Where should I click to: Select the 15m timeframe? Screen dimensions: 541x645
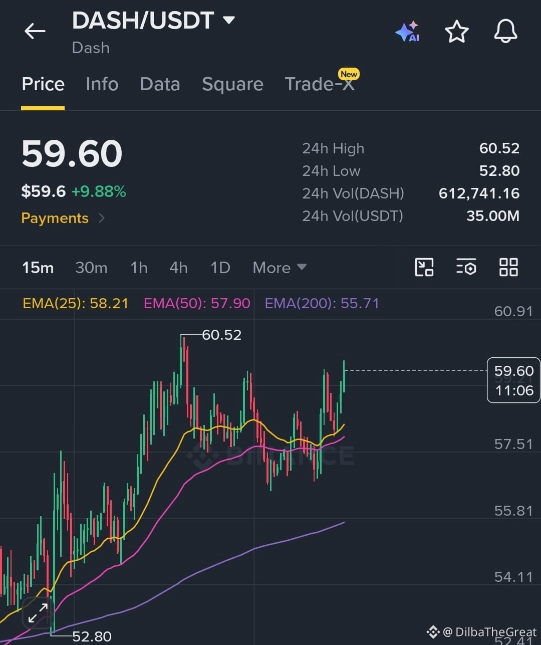38,268
